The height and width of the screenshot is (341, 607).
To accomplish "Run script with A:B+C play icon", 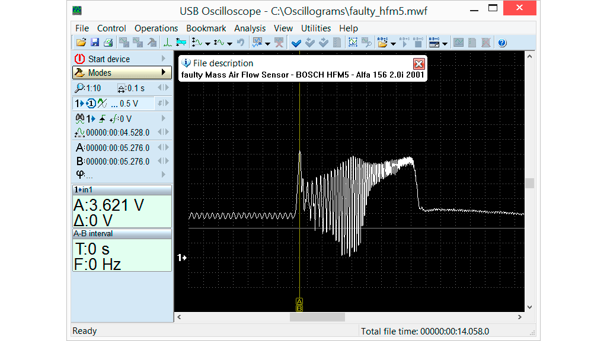I will pyautogui.click(x=404, y=43).
